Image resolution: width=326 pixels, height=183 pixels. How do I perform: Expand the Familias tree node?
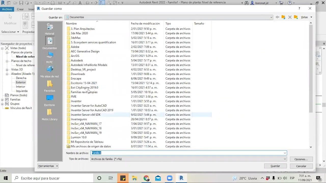(x=2, y=99)
